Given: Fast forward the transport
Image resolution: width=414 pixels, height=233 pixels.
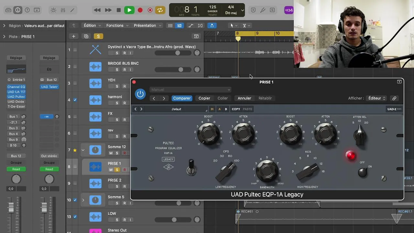Looking at the screenshot, I should (x=108, y=10).
